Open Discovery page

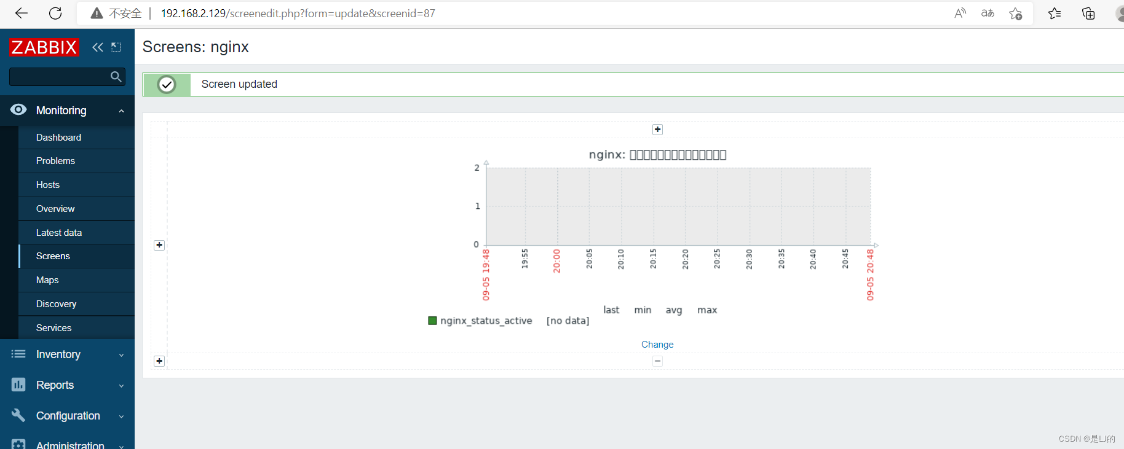point(56,304)
